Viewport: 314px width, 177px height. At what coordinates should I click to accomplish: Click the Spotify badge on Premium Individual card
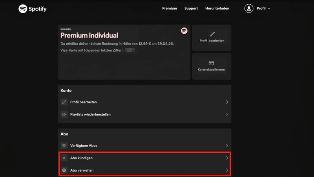pyautogui.click(x=184, y=31)
